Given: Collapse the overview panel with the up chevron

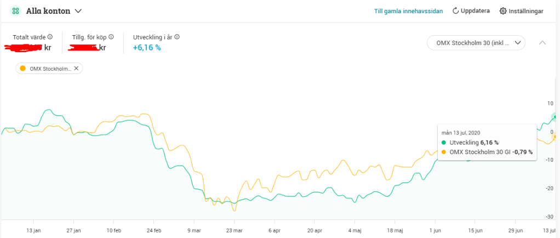Looking at the screenshot, I should (x=542, y=42).
